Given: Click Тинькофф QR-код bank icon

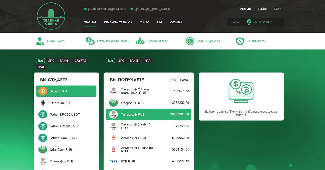Looking at the screenshot, I should [x=113, y=91].
